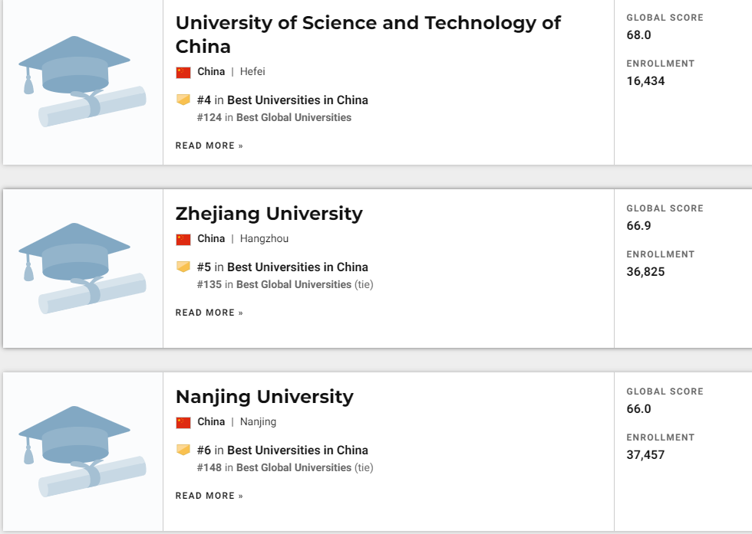The height and width of the screenshot is (534, 752).
Task: Select READ MORE under USTC
Action: pos(209,146)
